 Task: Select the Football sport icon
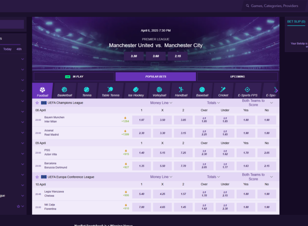42,91
